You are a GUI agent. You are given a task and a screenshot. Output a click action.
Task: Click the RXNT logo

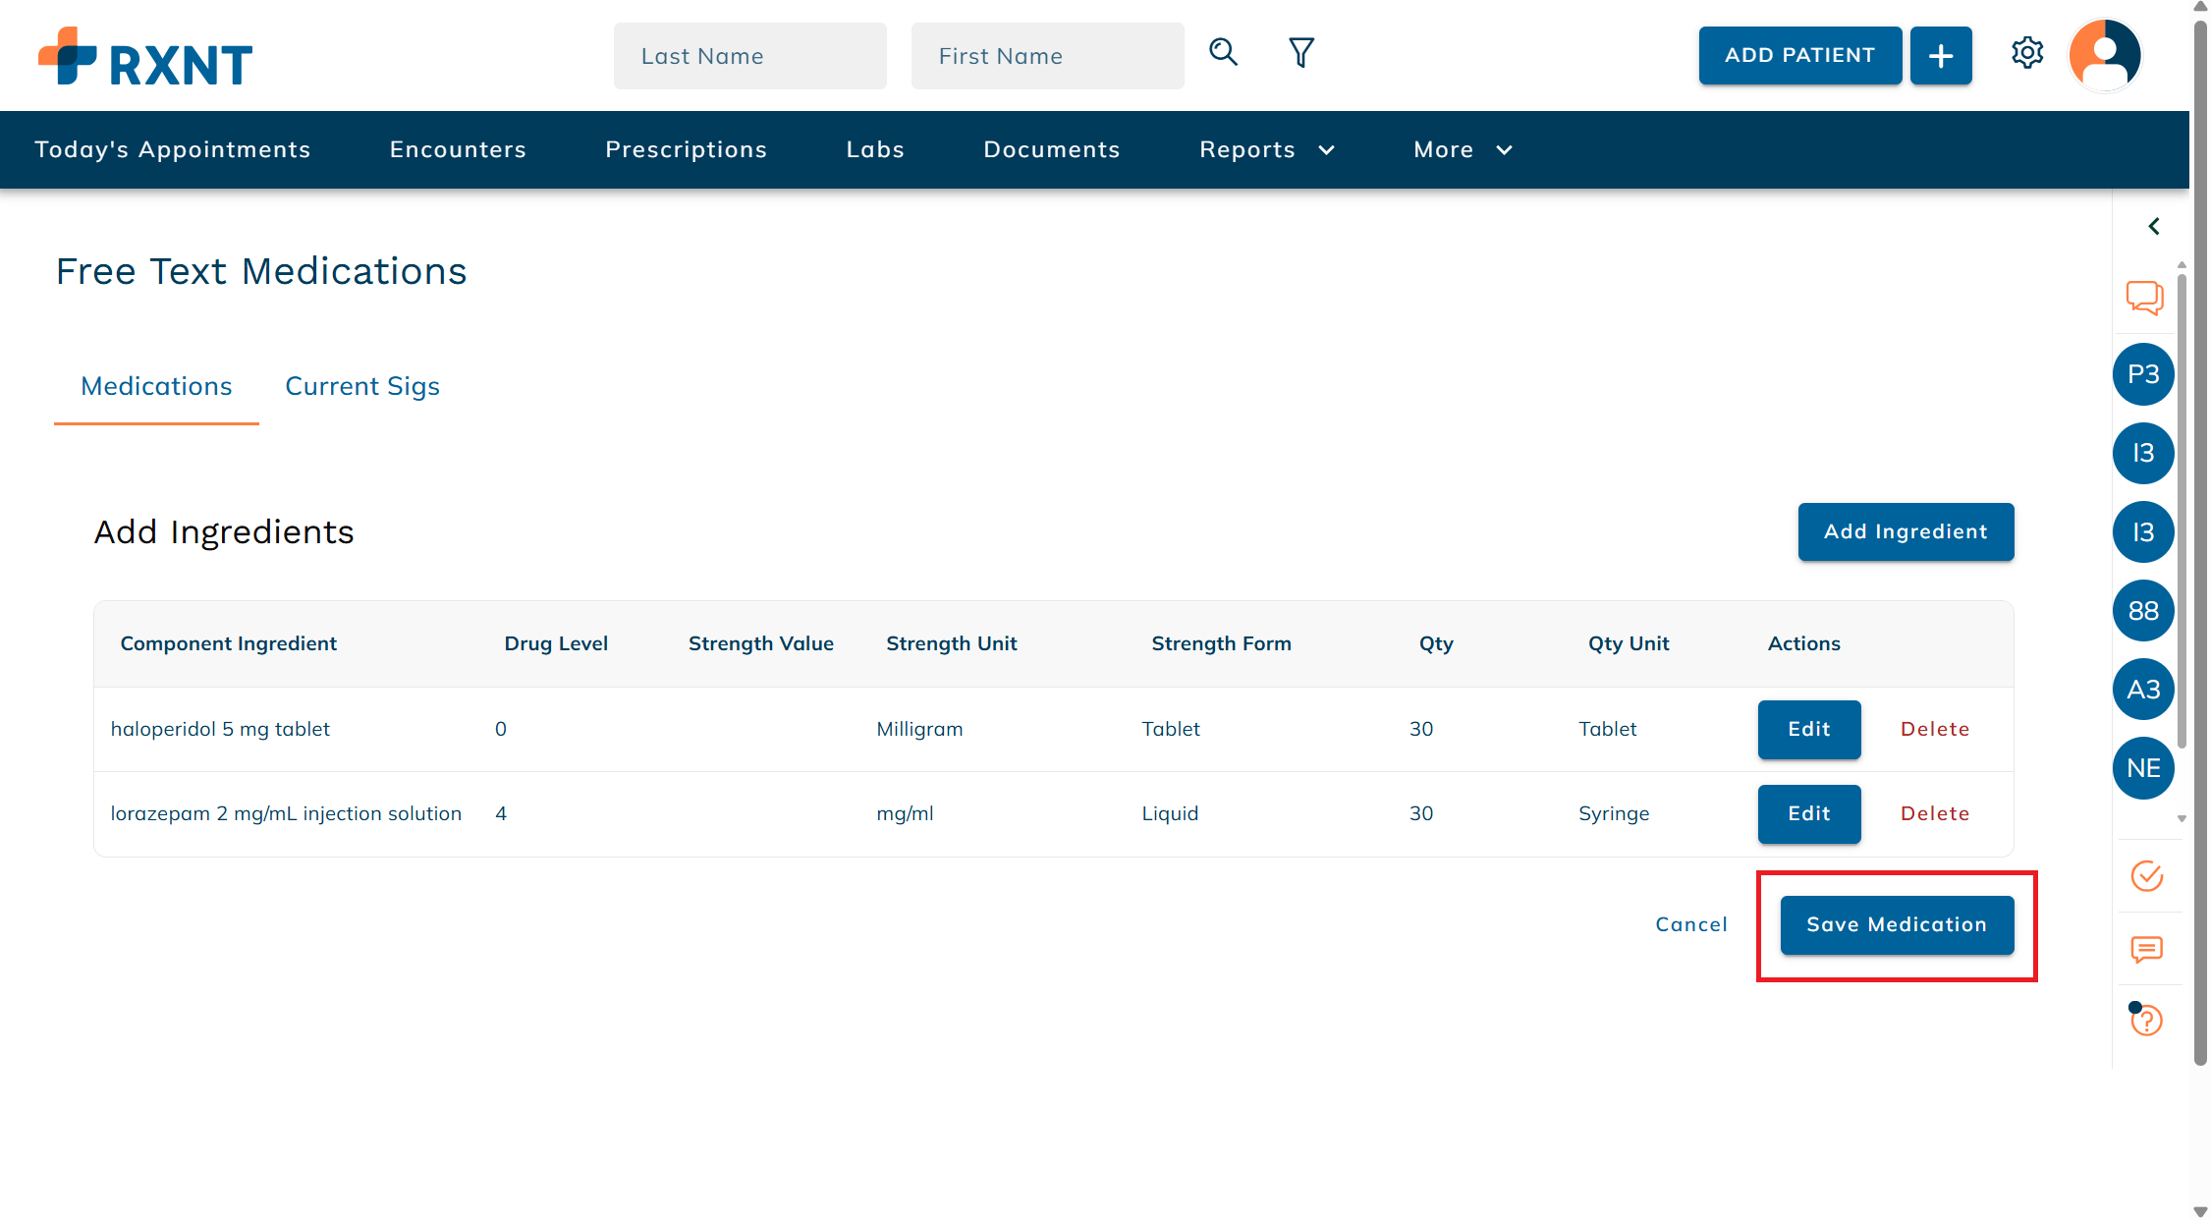[143, 56]
